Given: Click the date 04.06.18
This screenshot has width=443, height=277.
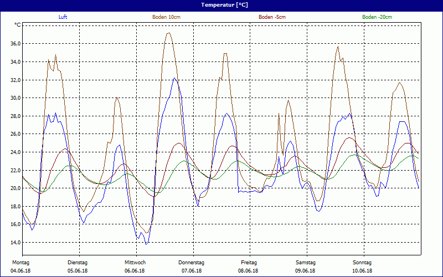Looking at the screenshot, I should pyautogui.click(x=20, y=271).
